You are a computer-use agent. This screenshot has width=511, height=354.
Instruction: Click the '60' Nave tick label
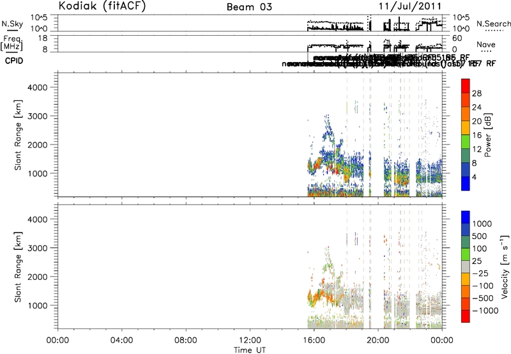(x=457, y=38)
